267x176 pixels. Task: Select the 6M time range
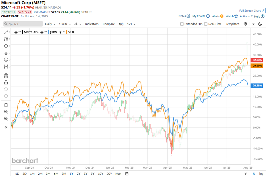(56, 174)
